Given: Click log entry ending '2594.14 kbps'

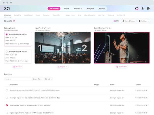Looking at the screenshot, I should [x=35, y=98].
